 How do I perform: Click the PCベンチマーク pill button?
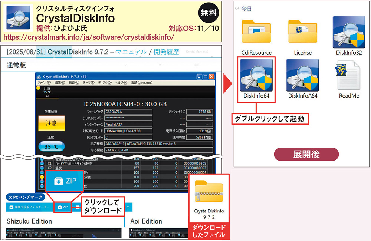pyautogui.click(x=25, y=197)
